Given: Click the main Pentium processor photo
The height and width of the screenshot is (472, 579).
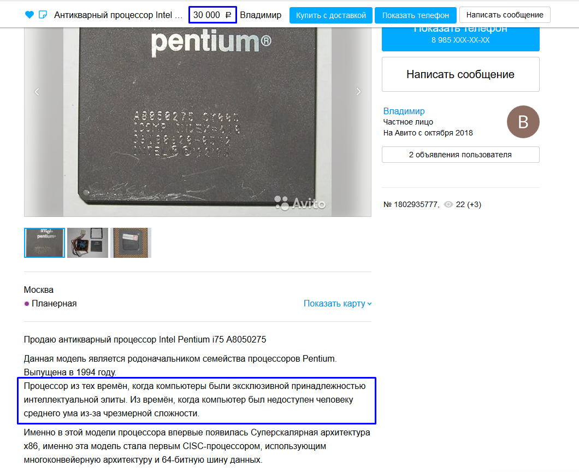Looking at the screenshot, I should [198, 122].
